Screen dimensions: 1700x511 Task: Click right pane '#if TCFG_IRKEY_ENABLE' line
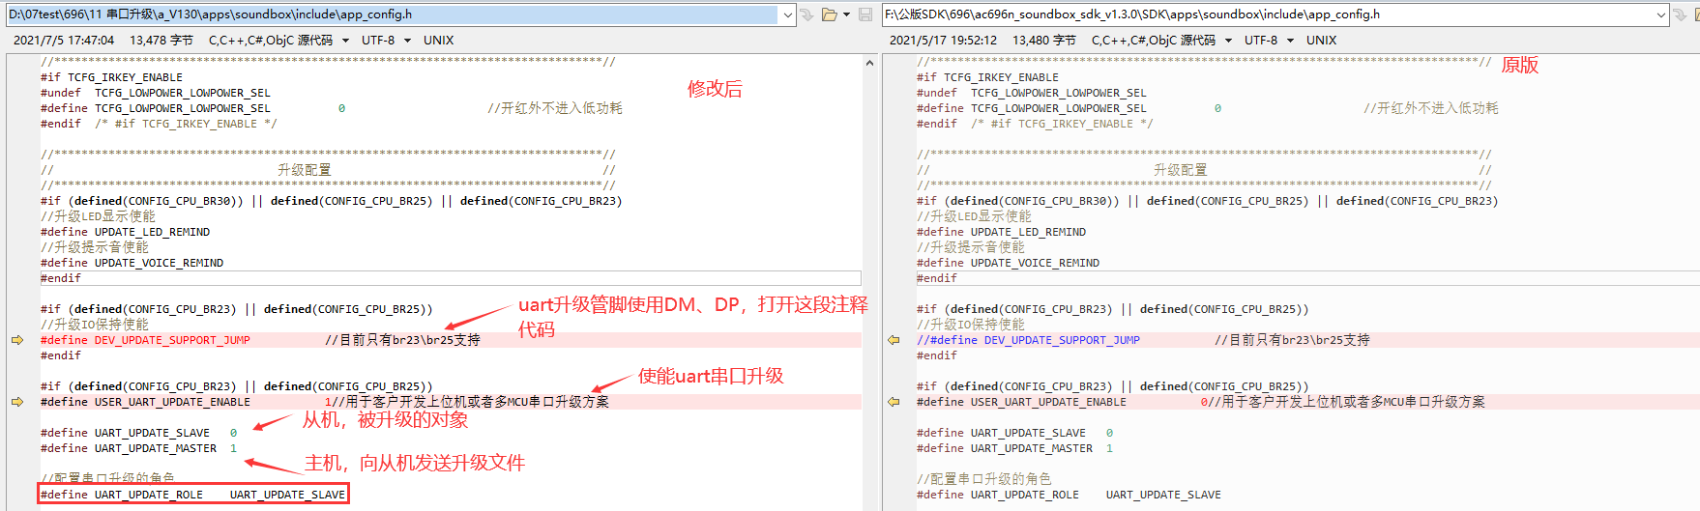[987, 77]
